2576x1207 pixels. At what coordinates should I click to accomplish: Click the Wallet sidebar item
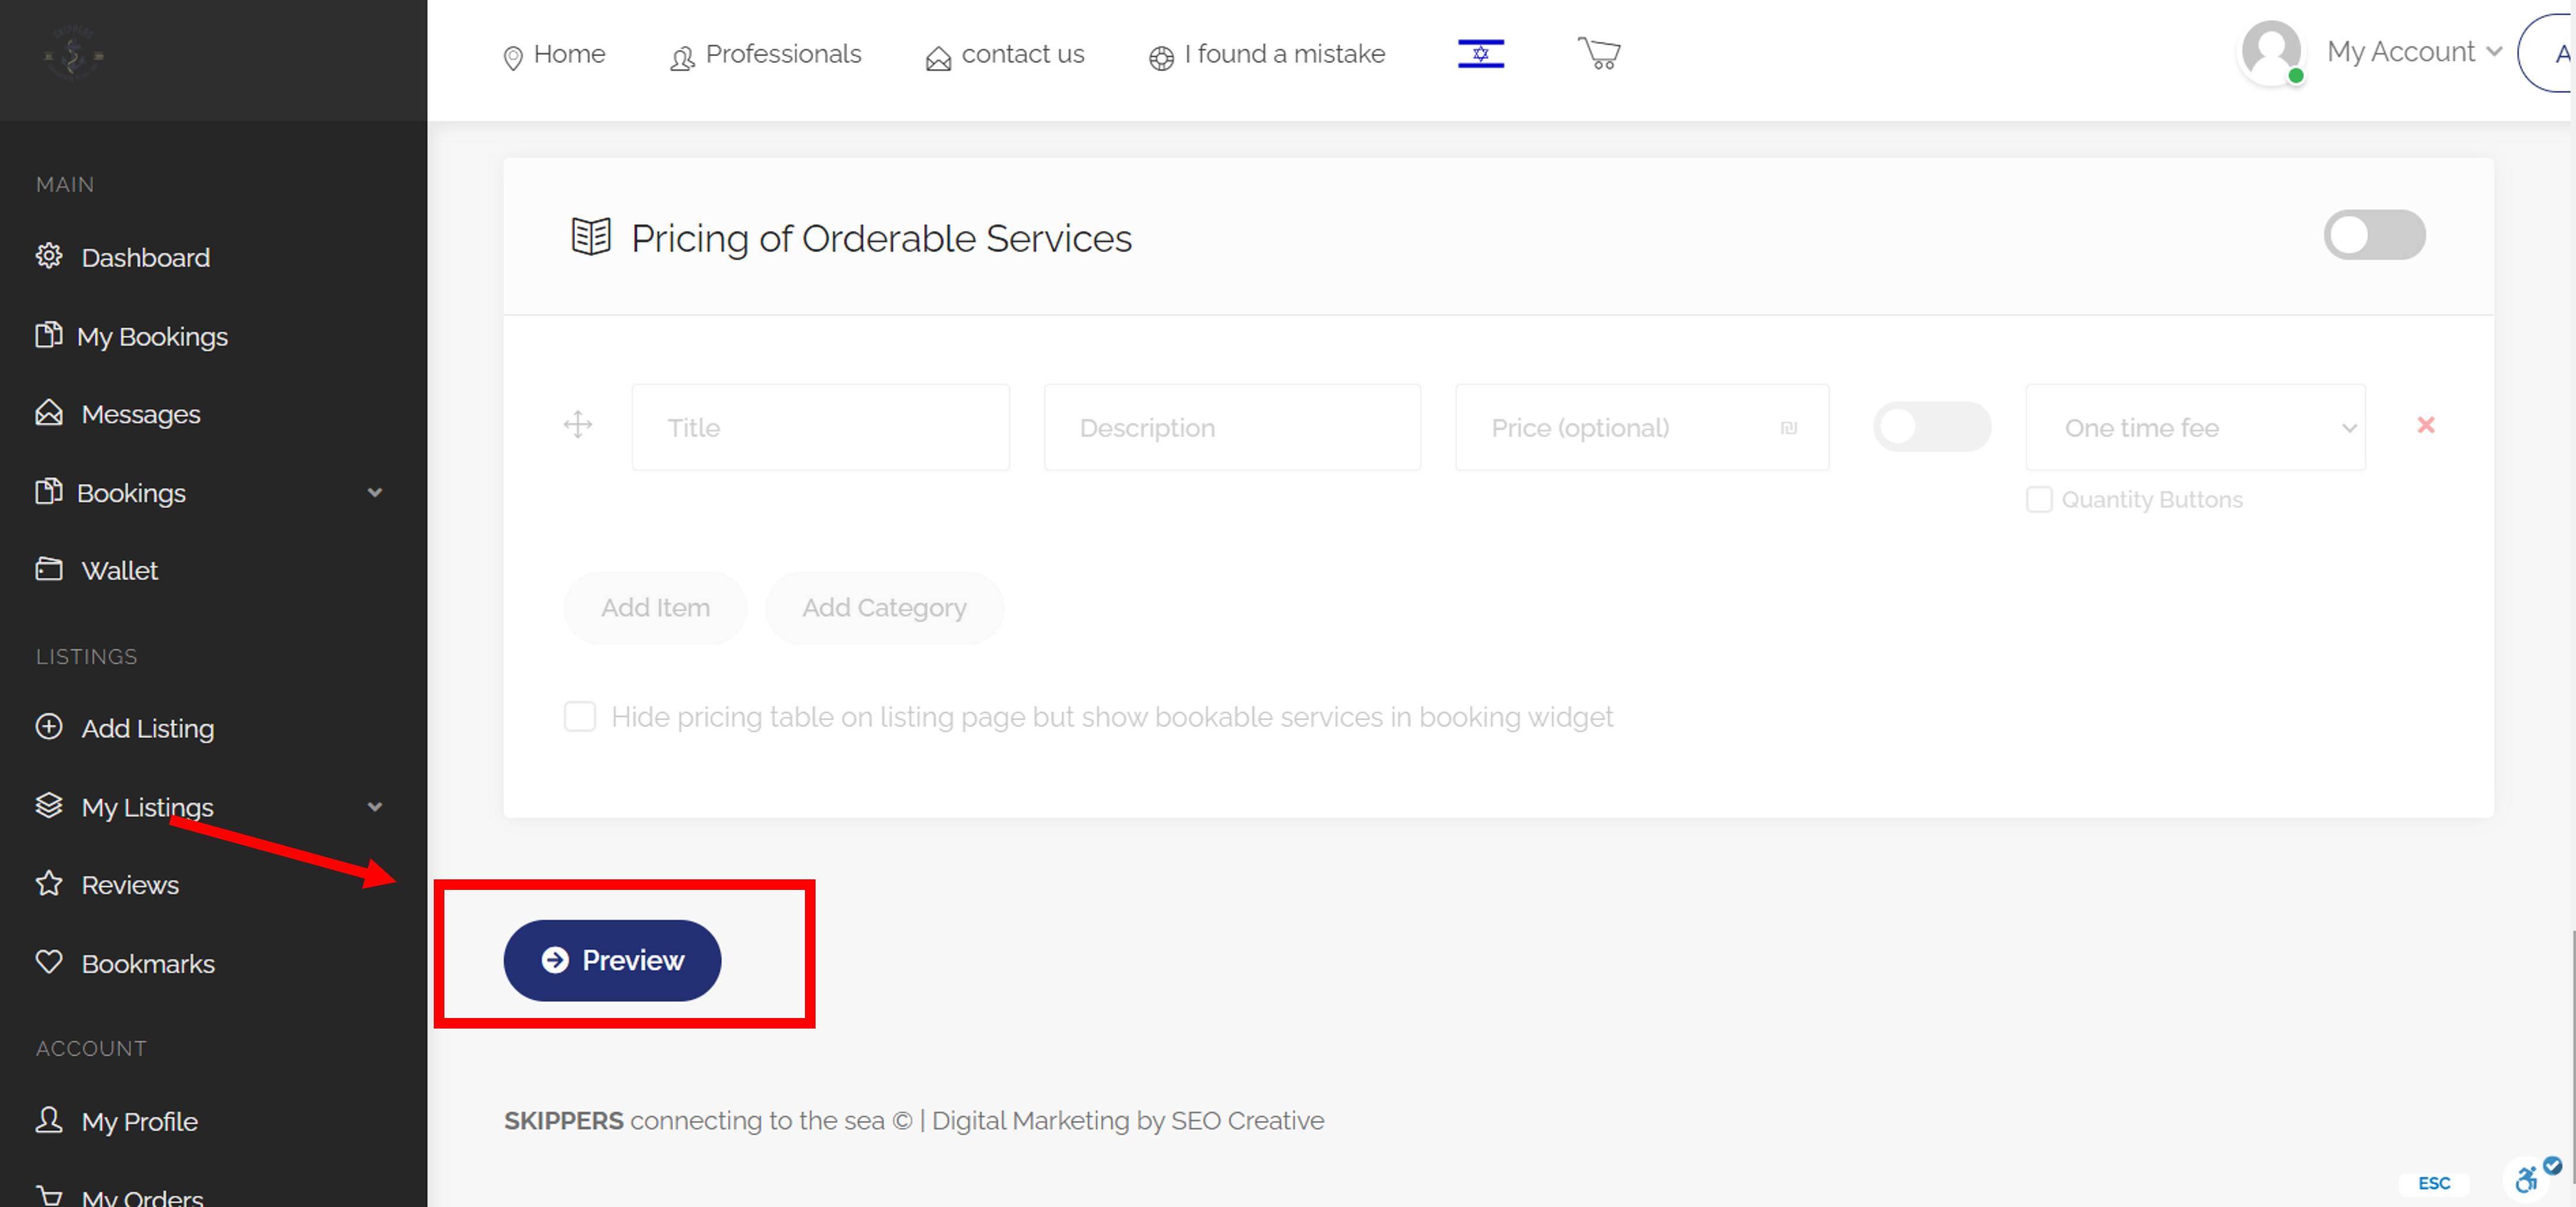coord(119,569)
